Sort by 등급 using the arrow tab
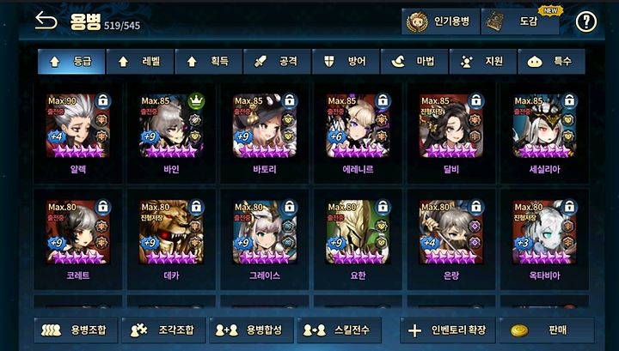The image size is (619, 351). click(71, 62)
